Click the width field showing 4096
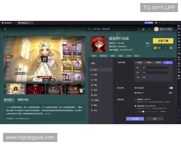Screen dimensions: 181x145 (x=155, y=68)
